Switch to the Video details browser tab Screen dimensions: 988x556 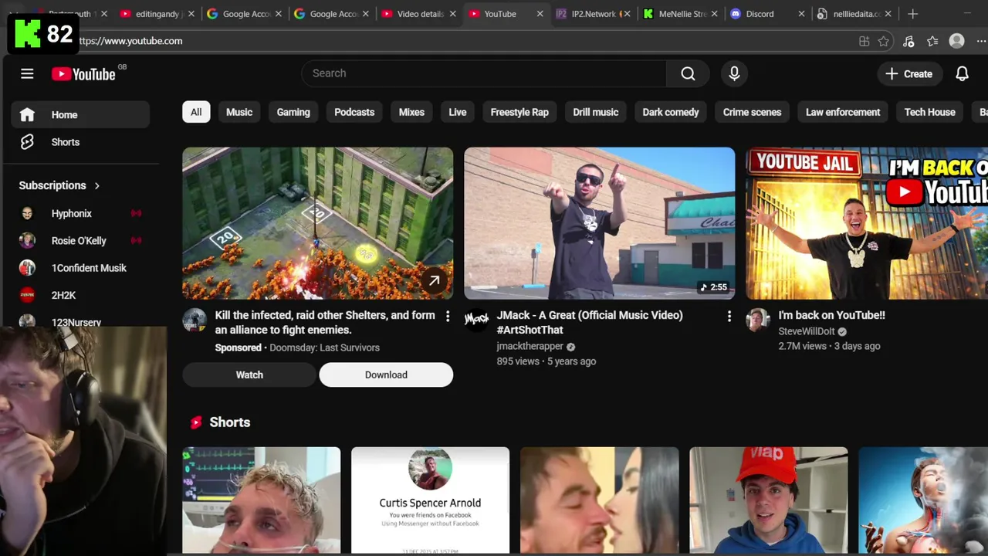coord(420,14)
